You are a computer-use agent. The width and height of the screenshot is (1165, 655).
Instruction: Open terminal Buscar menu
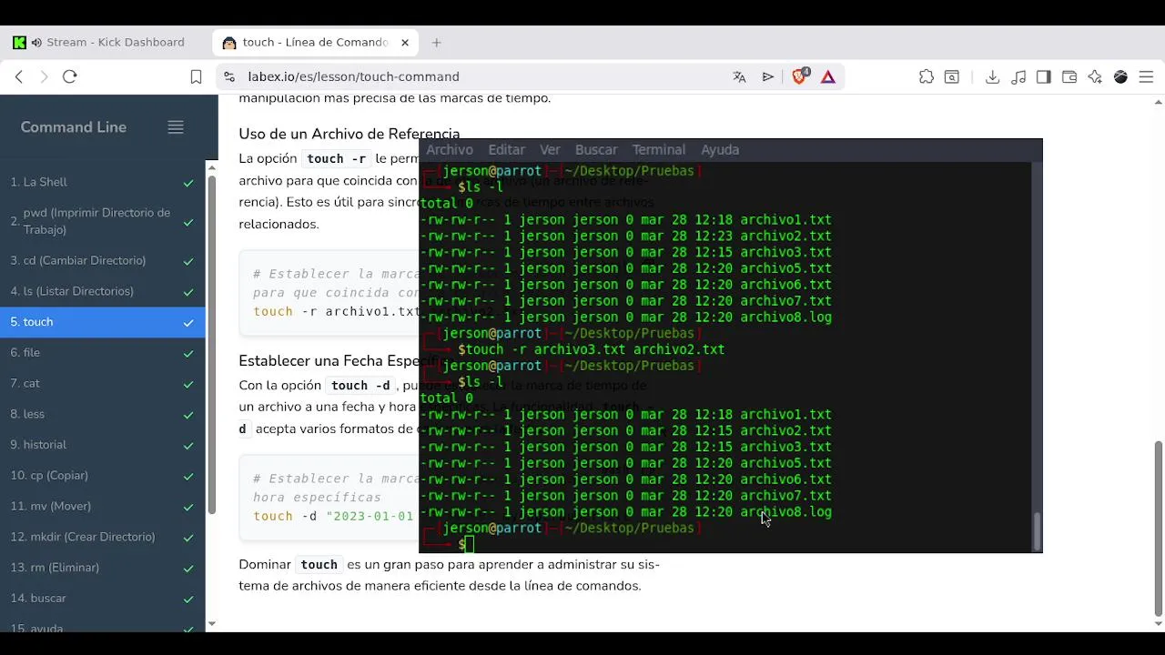tap(596, 150)
